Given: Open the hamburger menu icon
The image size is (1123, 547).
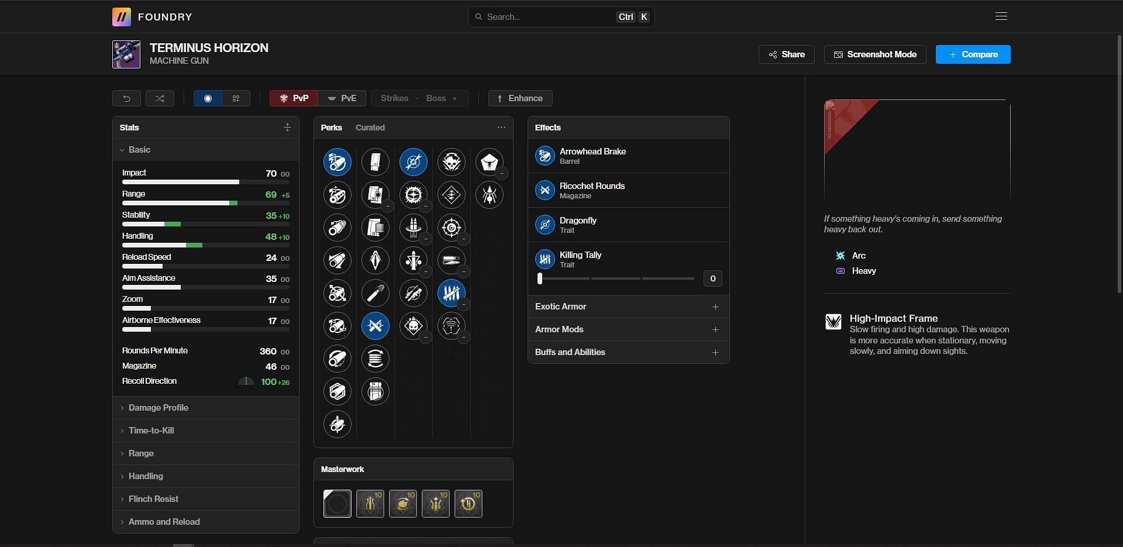Looking at the screenshot, I should (1001, 16).
